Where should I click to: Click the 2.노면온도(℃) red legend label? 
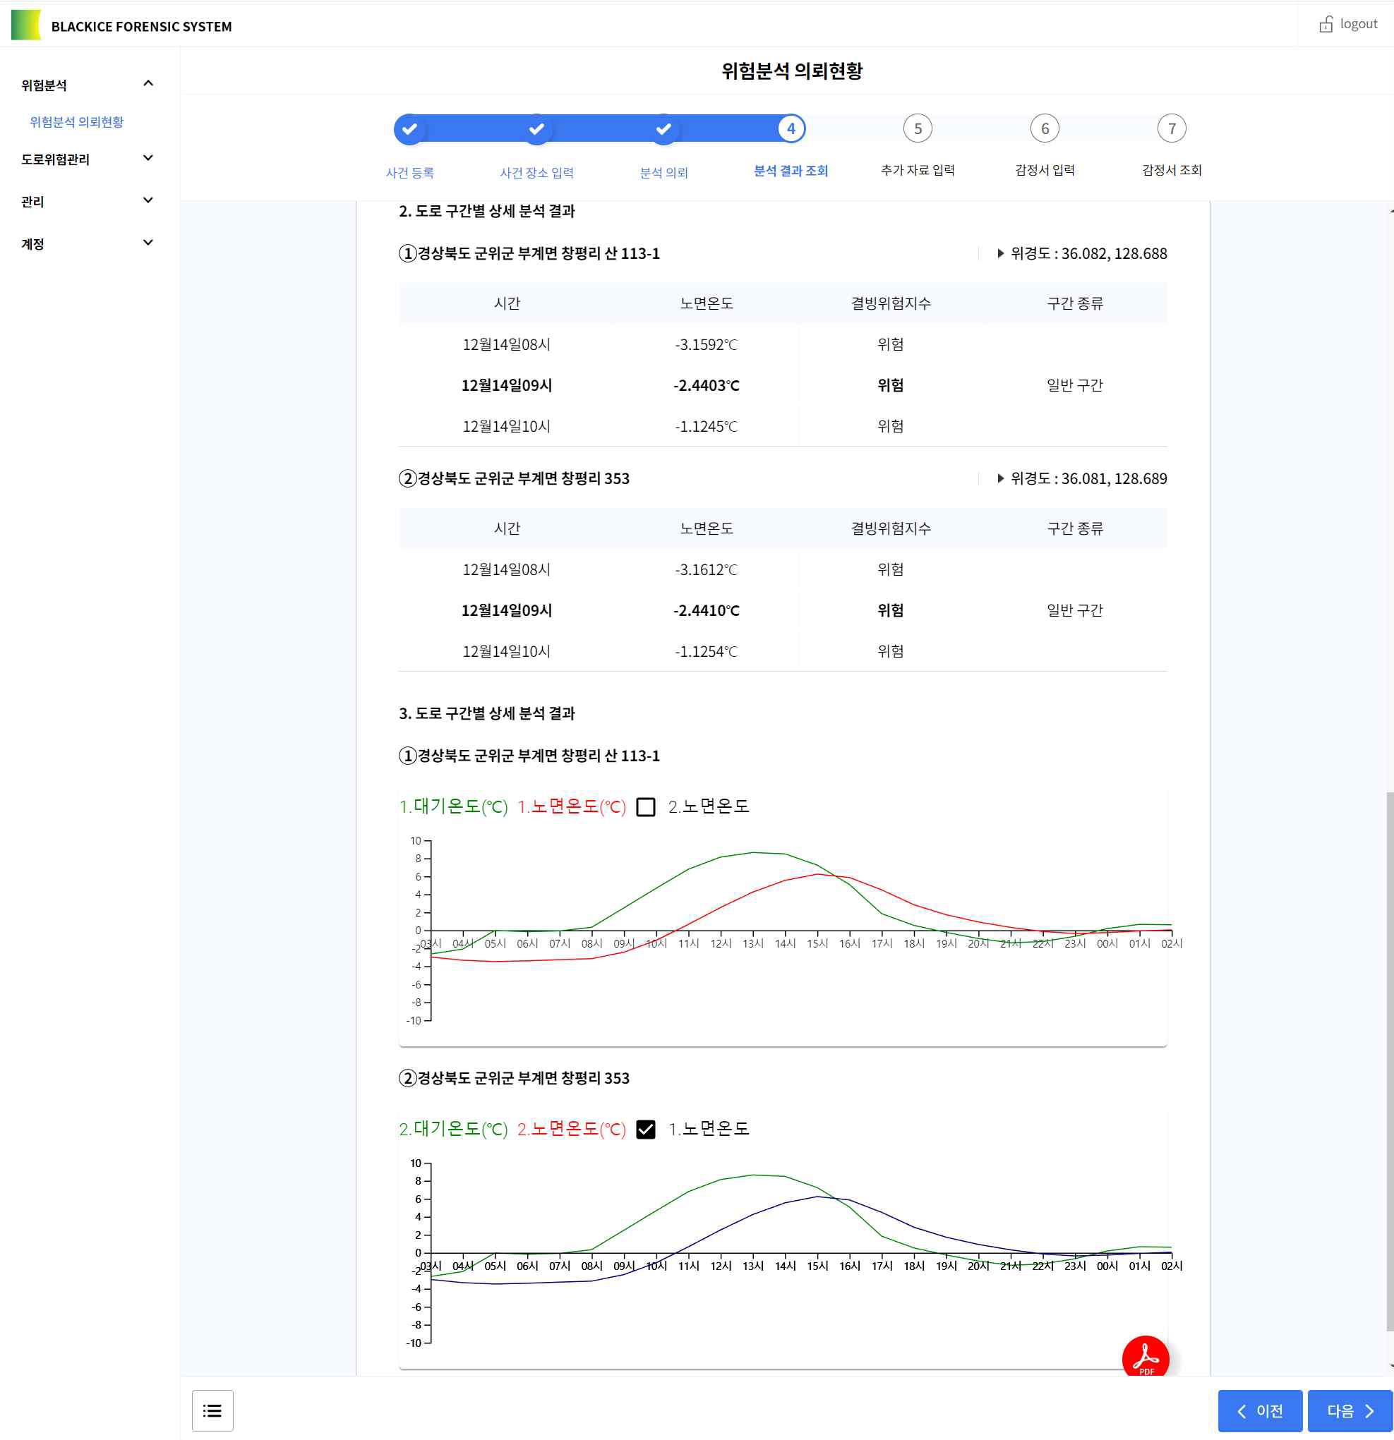pyautogui.click(x=572, y=1130)
